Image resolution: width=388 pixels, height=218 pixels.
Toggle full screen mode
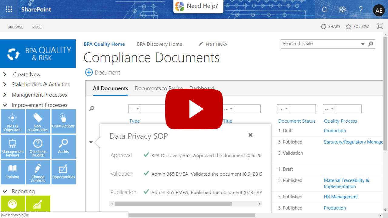[380, 26]
